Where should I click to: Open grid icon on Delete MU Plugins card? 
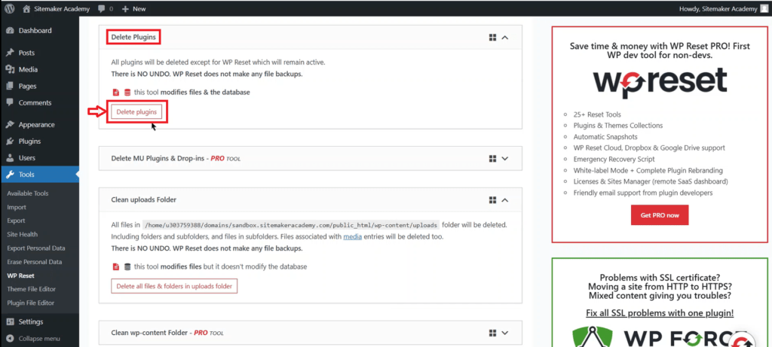(492, 158)
